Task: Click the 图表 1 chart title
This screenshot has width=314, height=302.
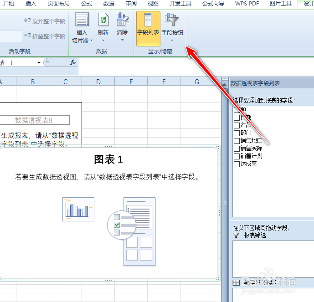Action: click(108, 159)
